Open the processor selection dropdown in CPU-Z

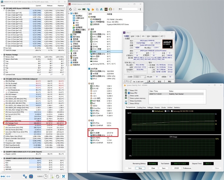(140, 77)
